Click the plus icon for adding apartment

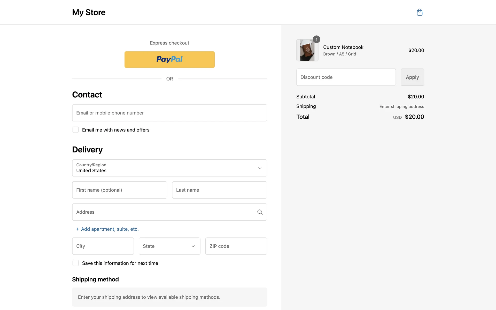tap(78, 229)
